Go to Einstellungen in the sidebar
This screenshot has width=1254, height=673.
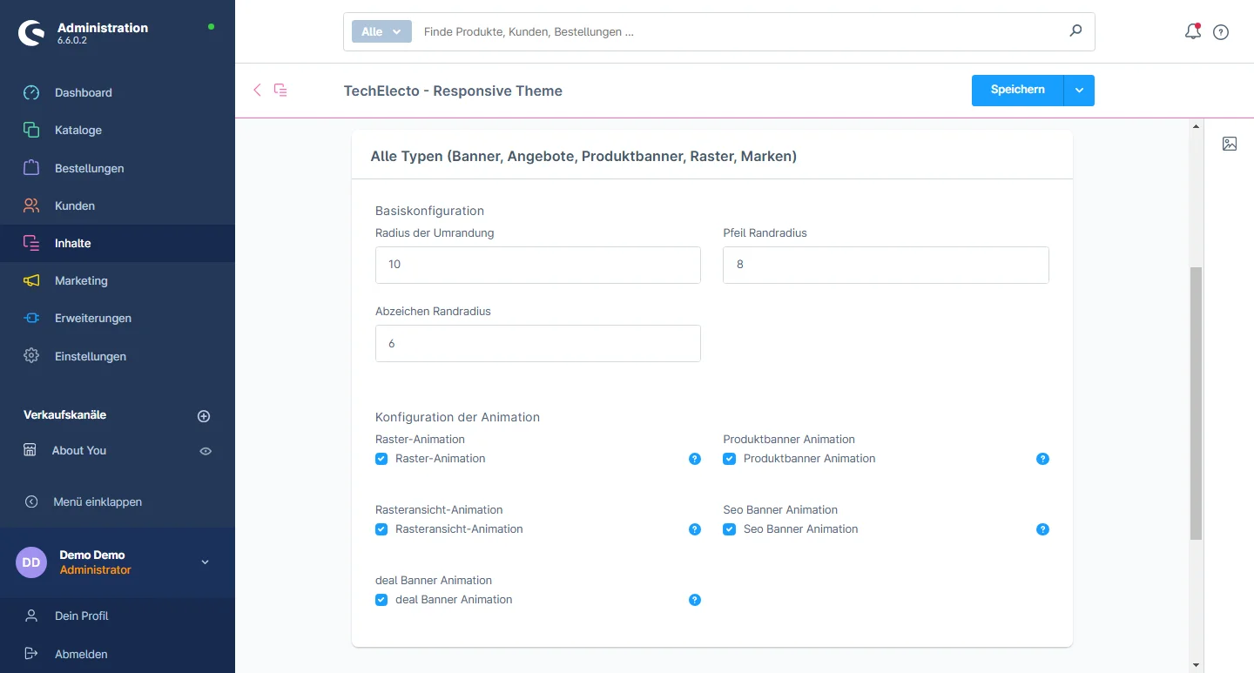[90, 356]
